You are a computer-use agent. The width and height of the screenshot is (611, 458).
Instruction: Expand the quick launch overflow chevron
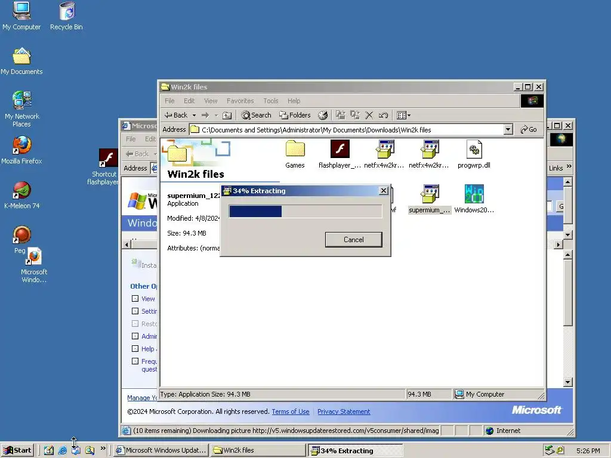[x=103, y=448]
